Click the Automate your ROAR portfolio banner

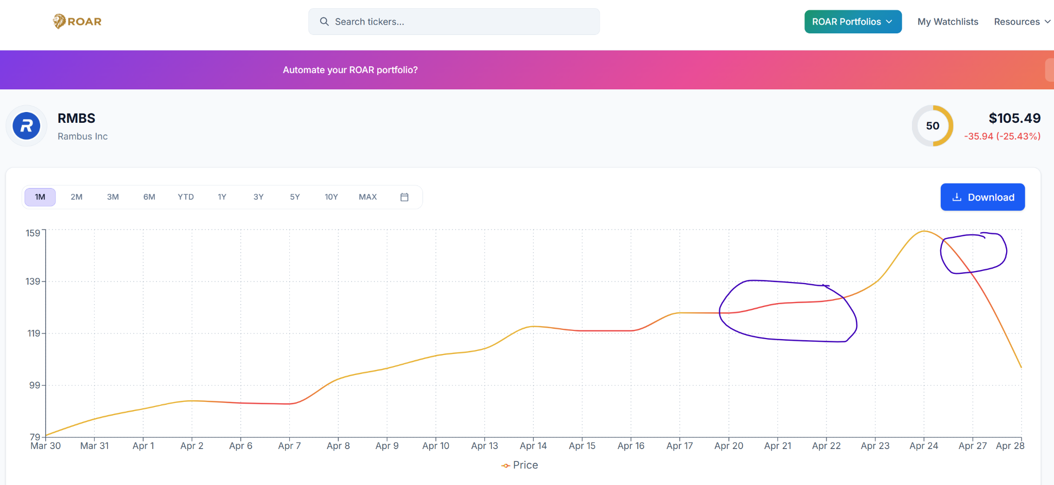(350, 70)
